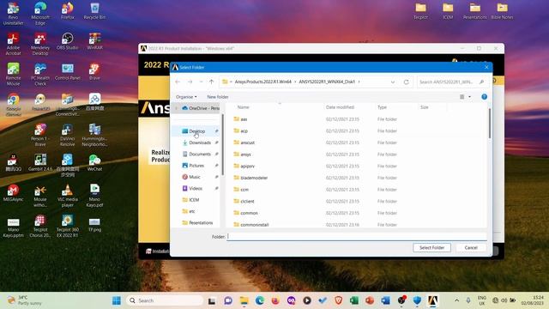Expand the OneDrive tree node
Screen dimensions: 549x309
(177, 108)
